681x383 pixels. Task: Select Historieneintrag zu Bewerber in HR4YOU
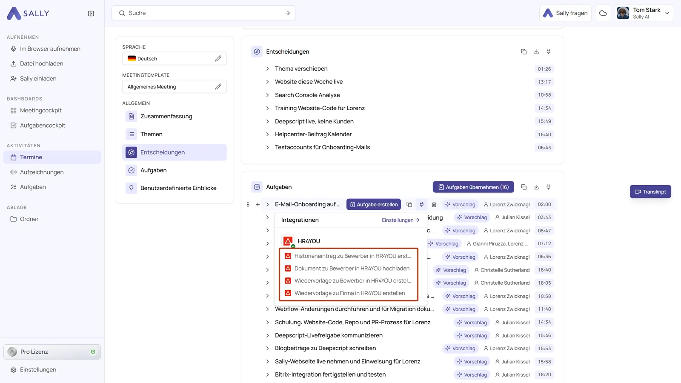348,256
